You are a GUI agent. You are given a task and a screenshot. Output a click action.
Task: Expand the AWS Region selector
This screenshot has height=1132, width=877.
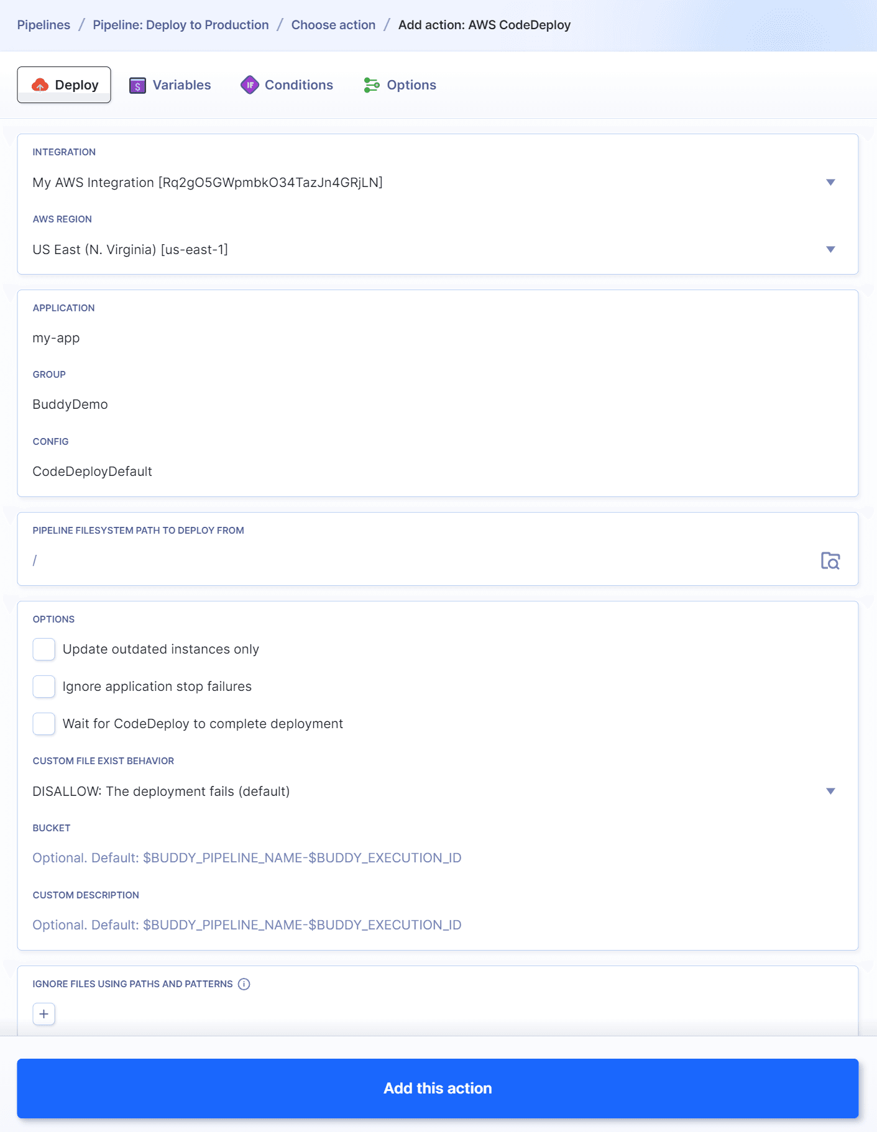[x=831, y=250]
